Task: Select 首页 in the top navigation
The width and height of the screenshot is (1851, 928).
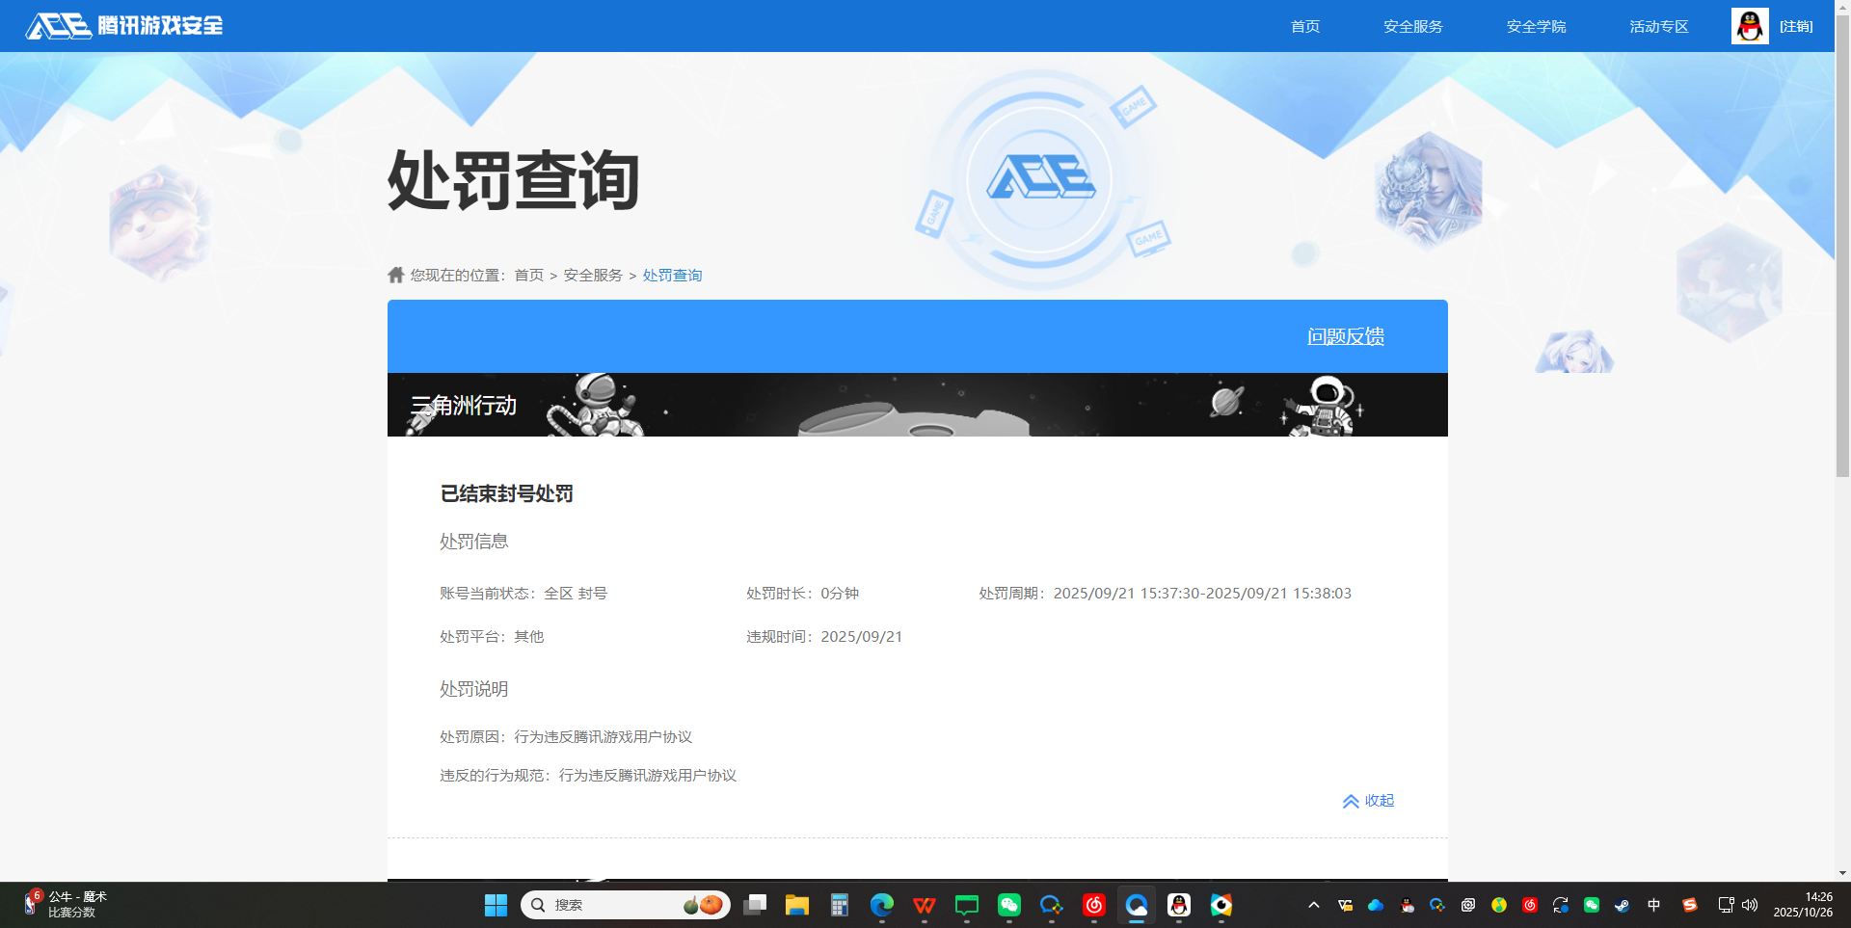Action: click(1304, 26)
